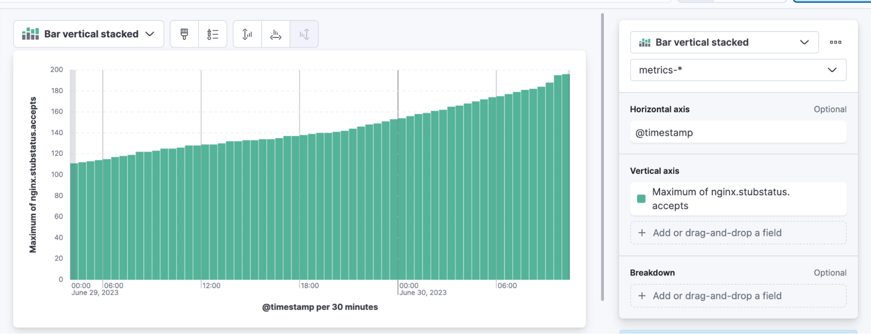The image size is (871, 334).
Task: Open bottom axis settings in toolbar
Action: pos(275,34)
